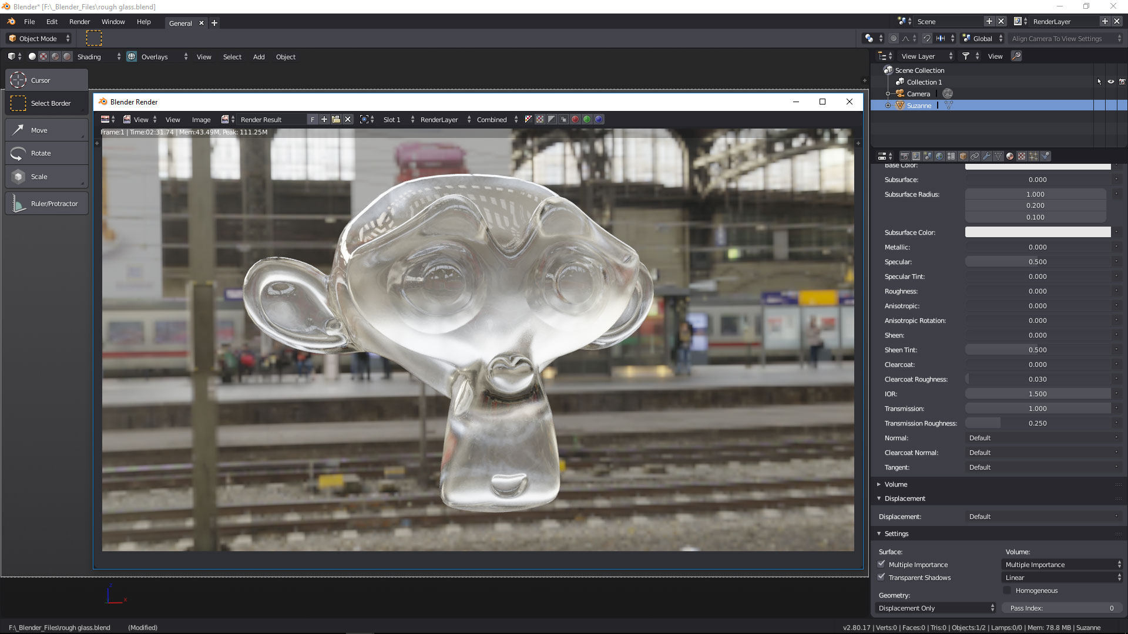Click the new image plus icon beside Render Result
This screenshot has width=1128, height=634.
pyautogui.click(x=324, y=119)
